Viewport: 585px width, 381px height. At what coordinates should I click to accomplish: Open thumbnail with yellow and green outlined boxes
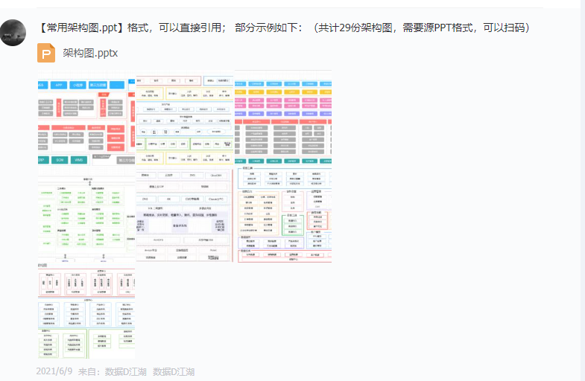tap(185, 118)
